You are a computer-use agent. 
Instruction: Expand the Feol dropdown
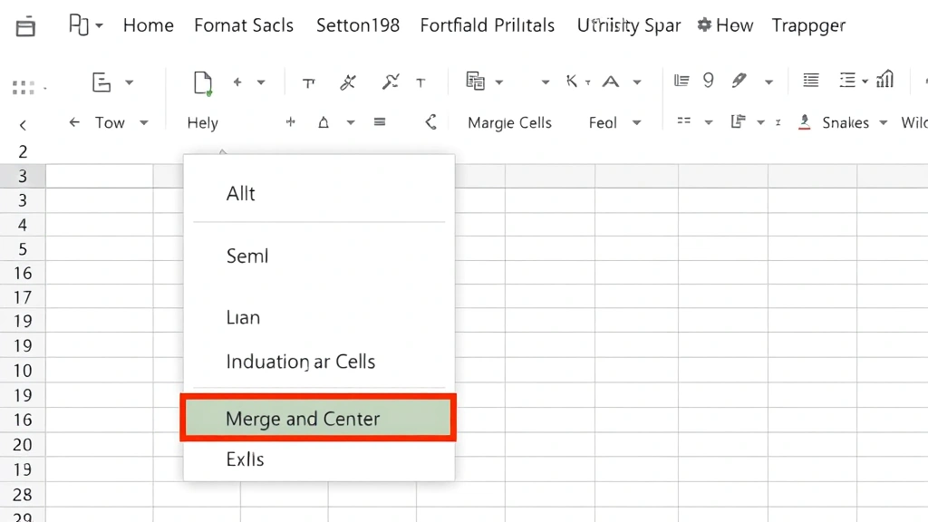[637, 121]
